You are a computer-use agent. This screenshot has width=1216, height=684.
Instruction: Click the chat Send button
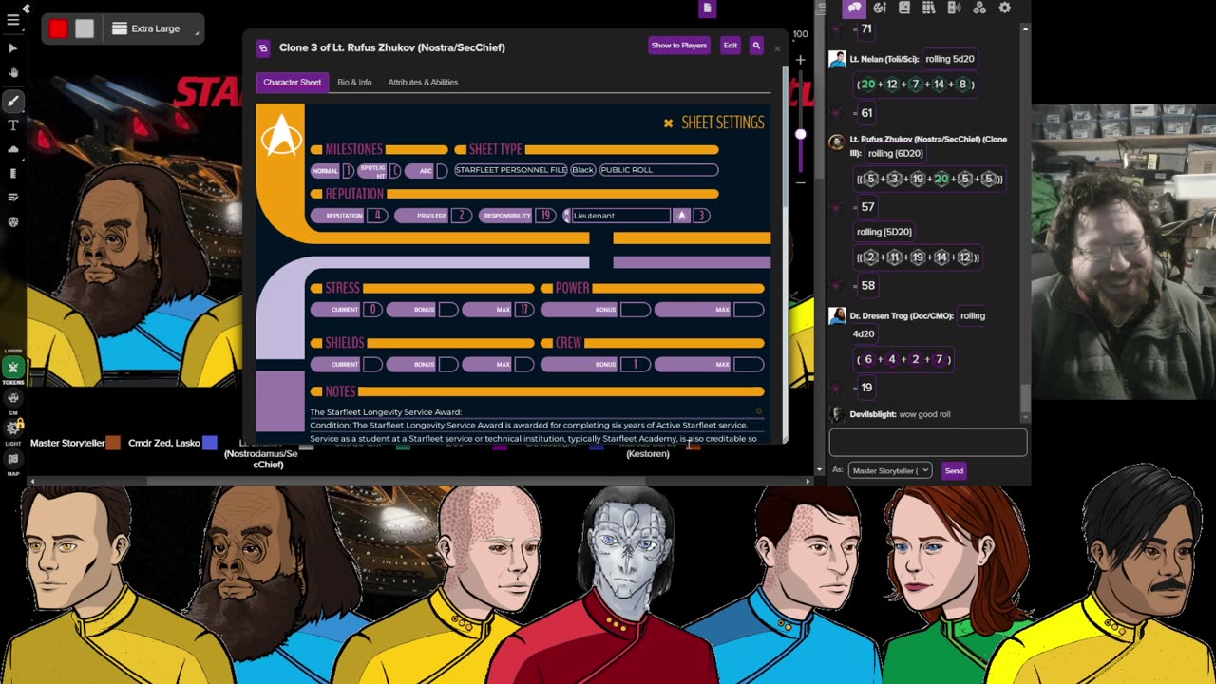point(954,471)
